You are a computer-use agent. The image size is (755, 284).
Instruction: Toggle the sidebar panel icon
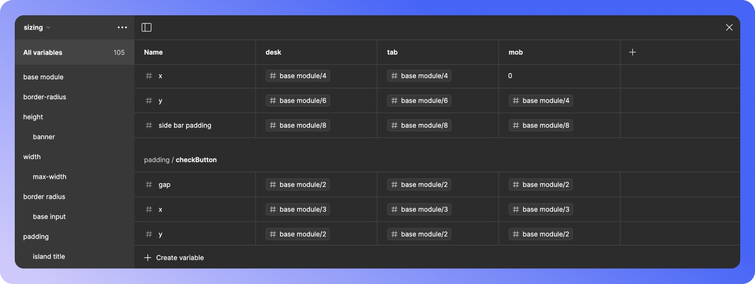[146, 28]
